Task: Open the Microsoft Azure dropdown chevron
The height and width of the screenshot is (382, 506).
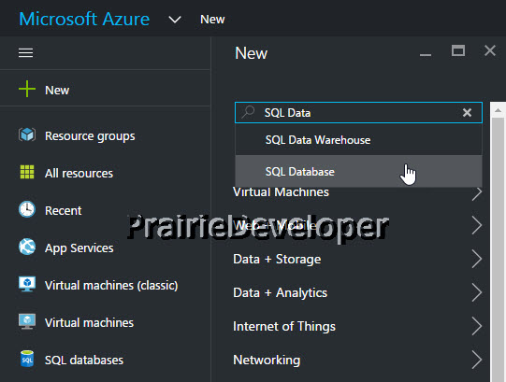Action: pyautogui.click(x=175, y=20)
